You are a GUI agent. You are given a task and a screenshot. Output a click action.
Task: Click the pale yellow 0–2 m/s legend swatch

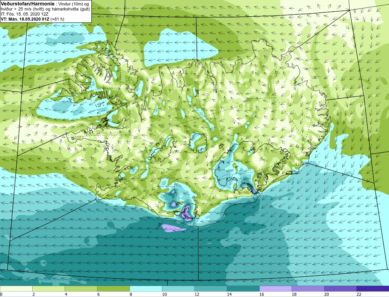click(16, 288)
